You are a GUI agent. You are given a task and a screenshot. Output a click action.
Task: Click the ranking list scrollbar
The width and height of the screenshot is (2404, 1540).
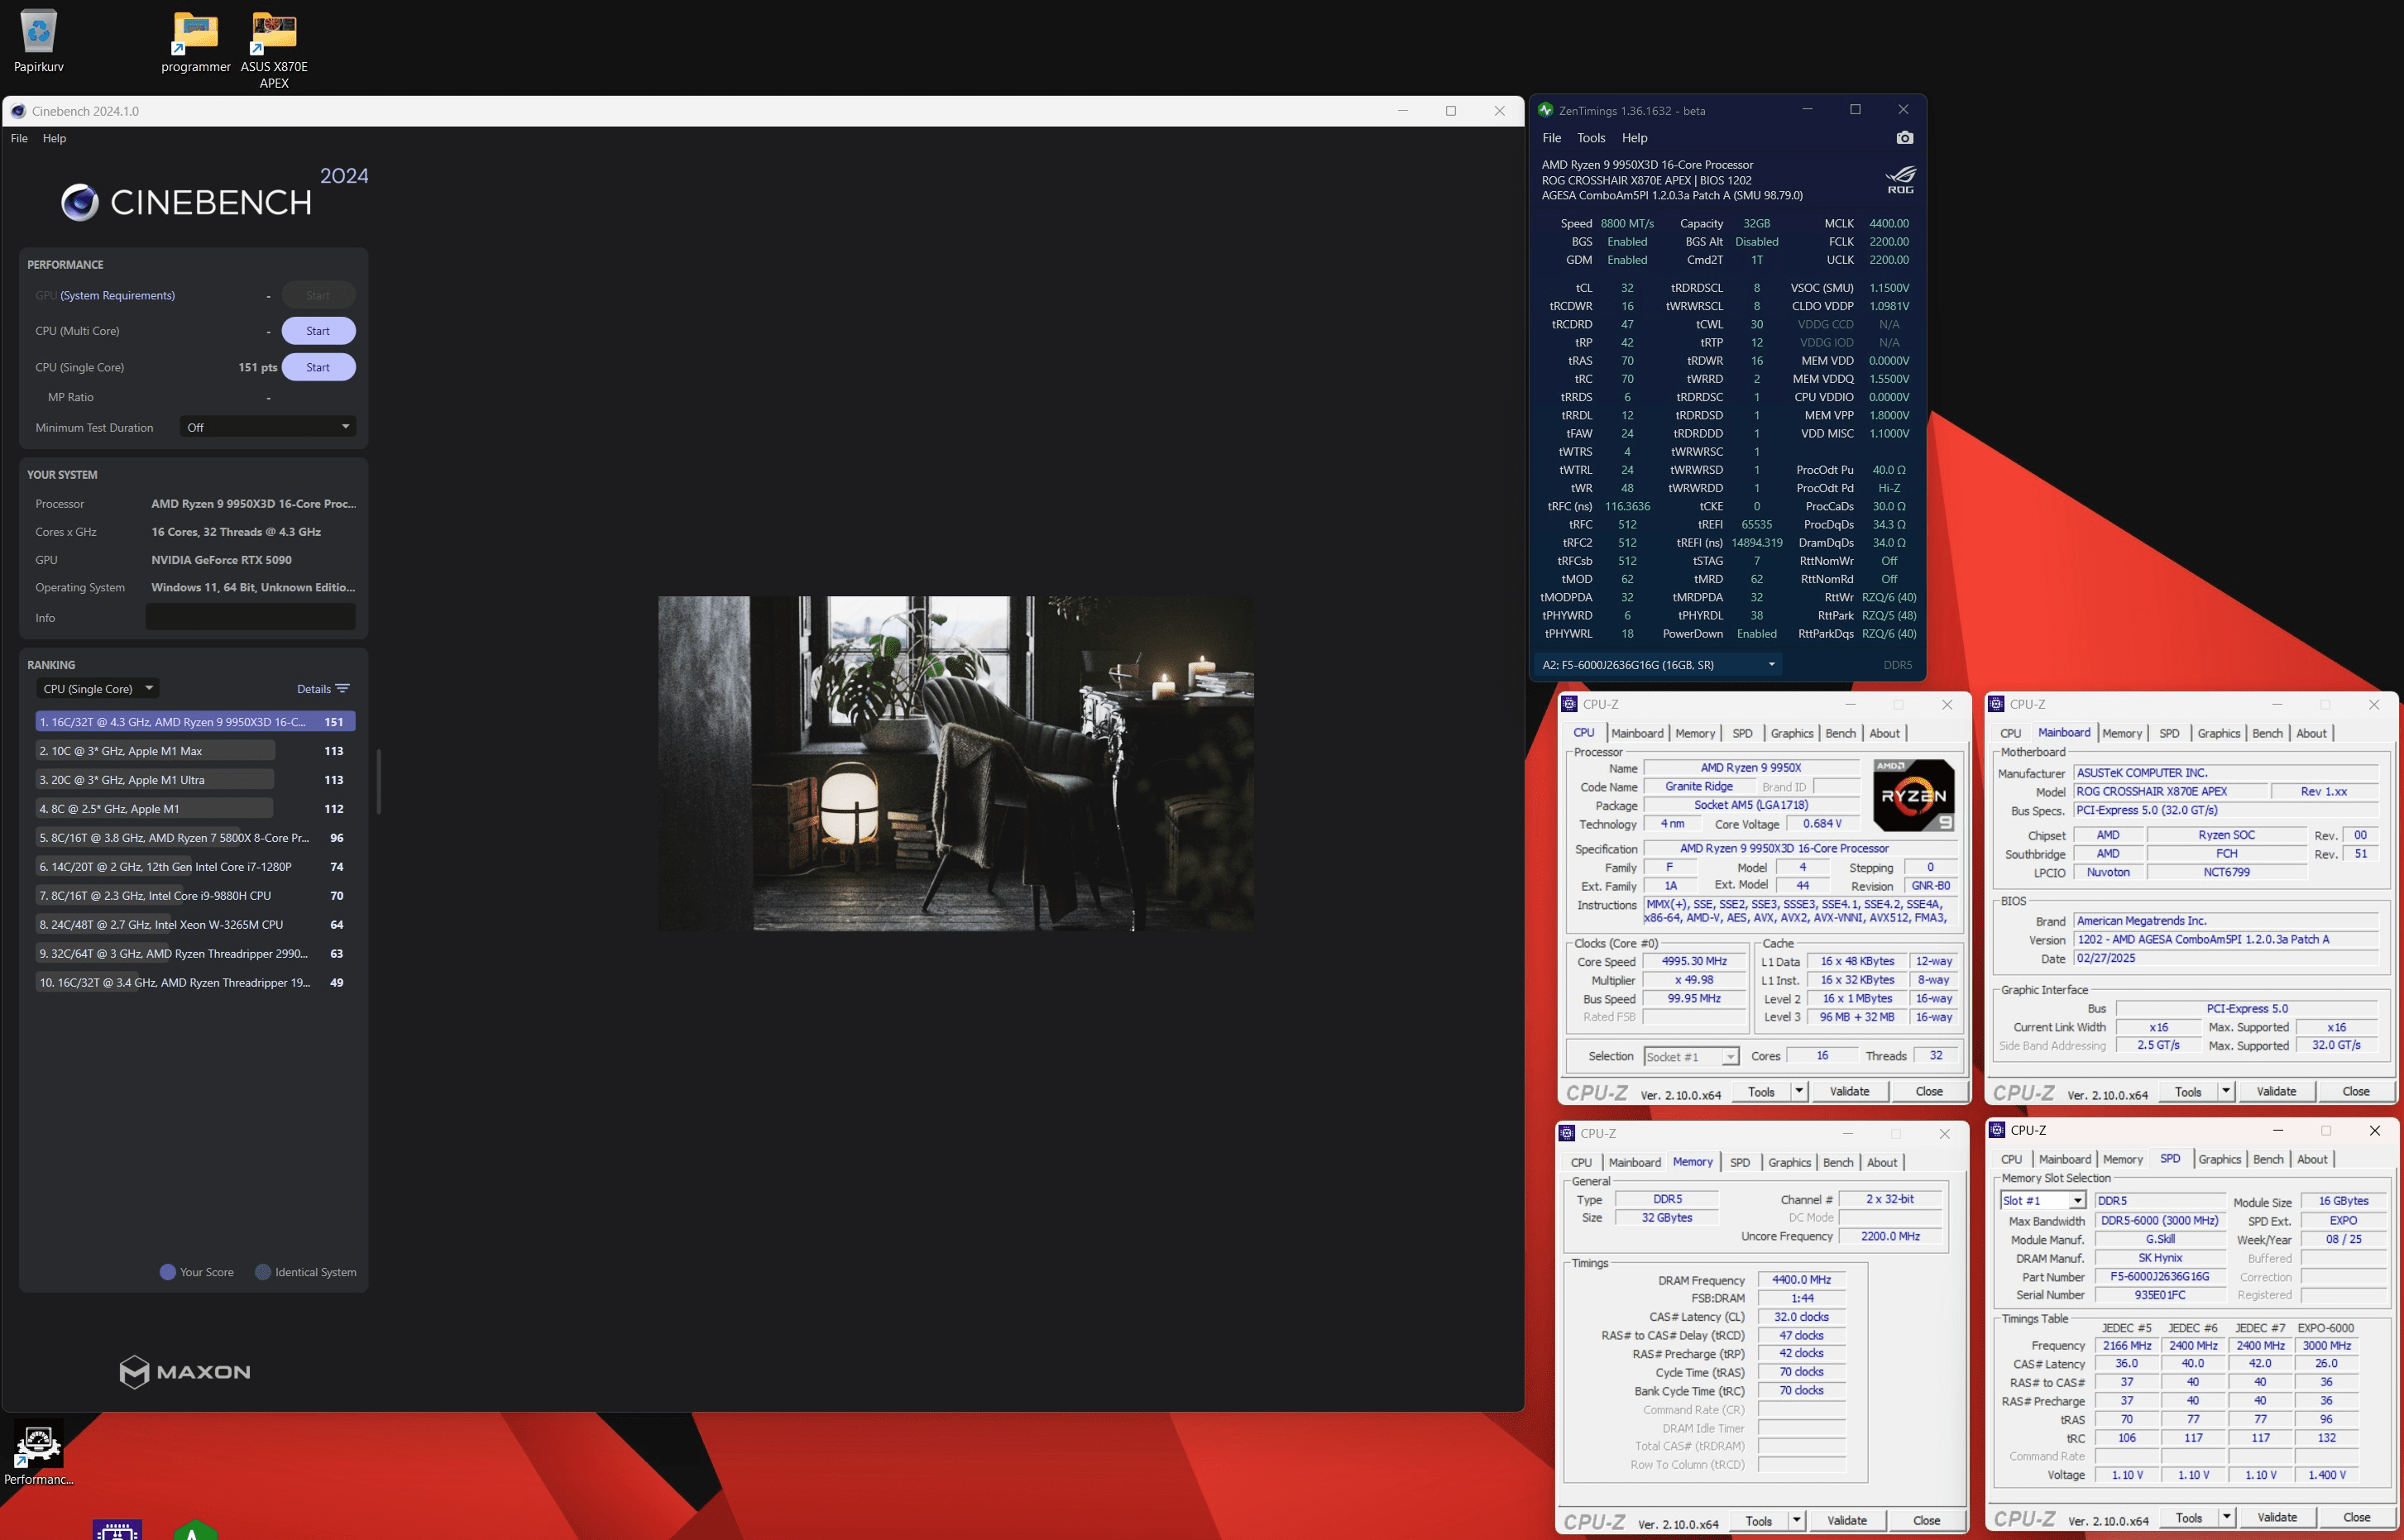click(x=378, y=781)
